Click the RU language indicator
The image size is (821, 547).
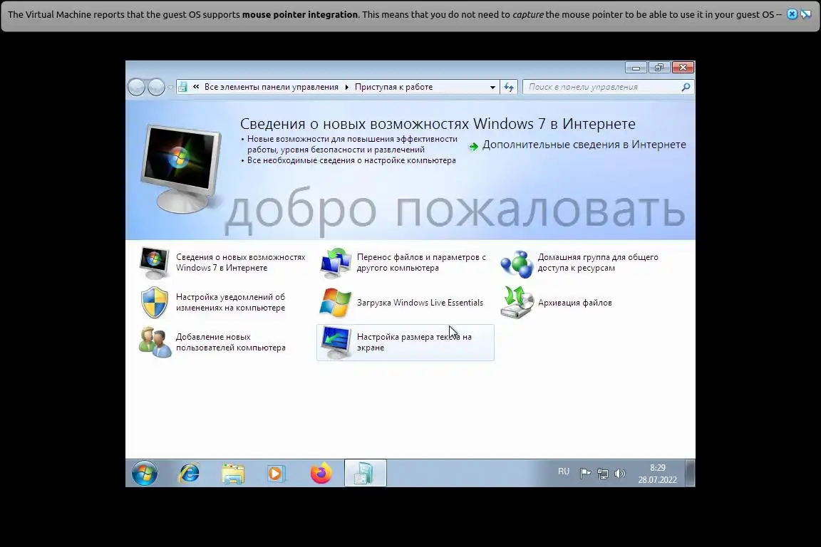[x=564, y=471]
